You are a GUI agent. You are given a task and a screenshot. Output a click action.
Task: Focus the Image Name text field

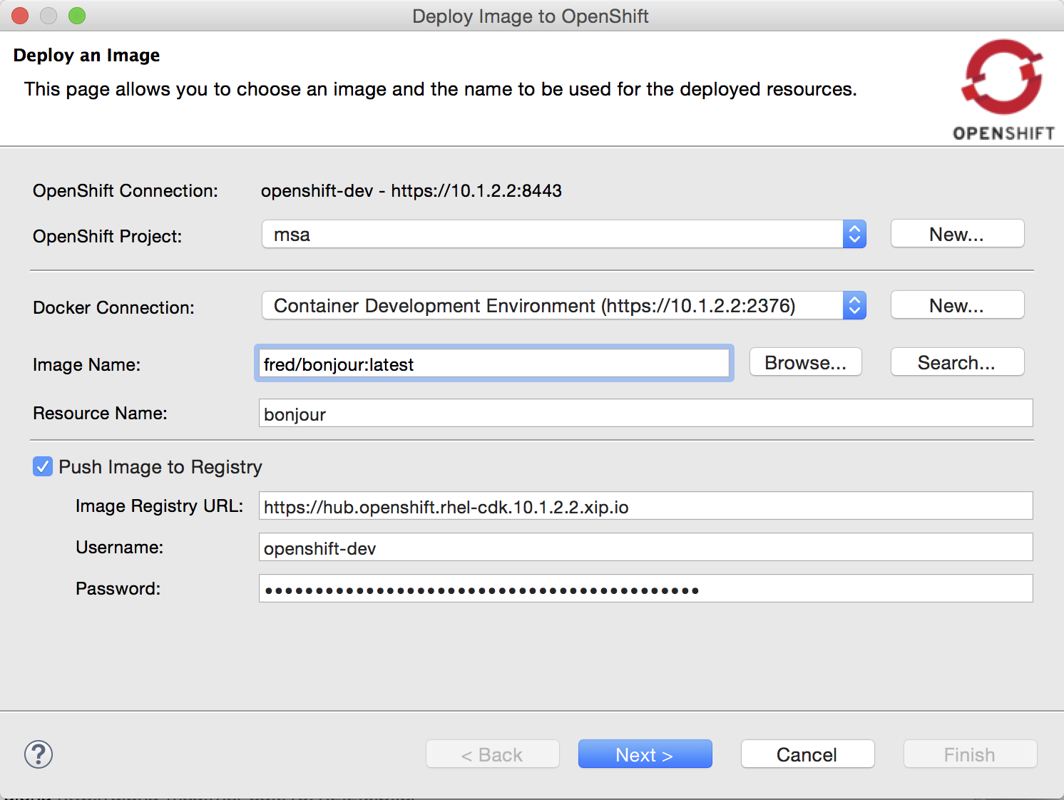(x=493, y=364)
